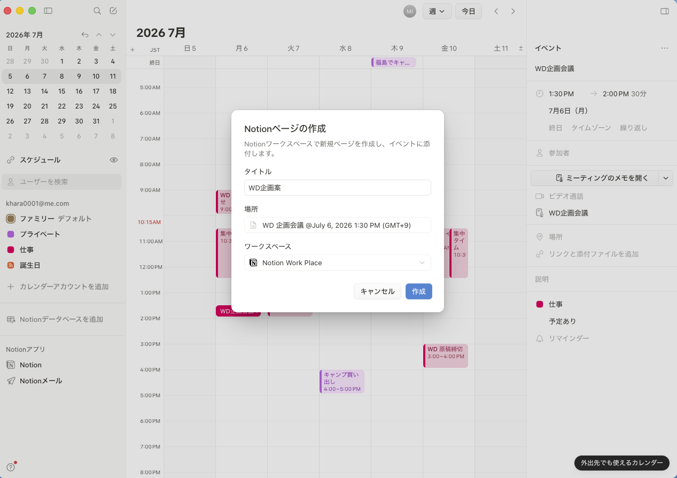Open the WD 原稿締切 event
This screenshot has height=478, width=677.
coord(446,356)
